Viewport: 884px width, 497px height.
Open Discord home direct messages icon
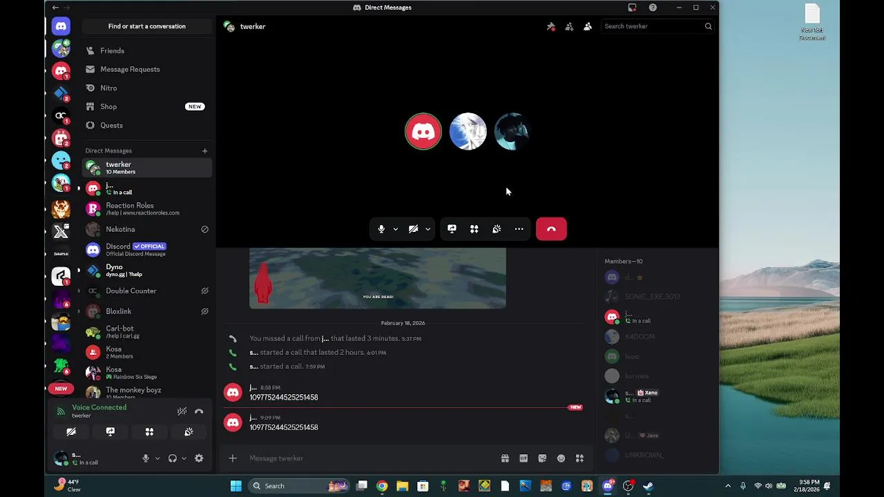point(61,26)
